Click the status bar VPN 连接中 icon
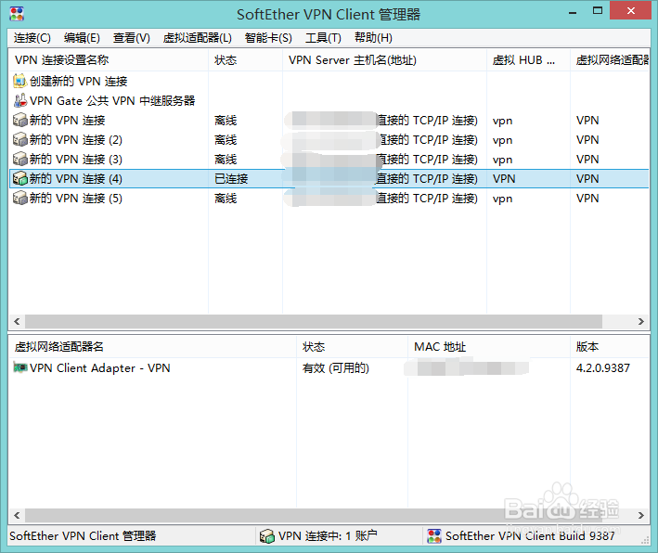 [x=267, y=536]
